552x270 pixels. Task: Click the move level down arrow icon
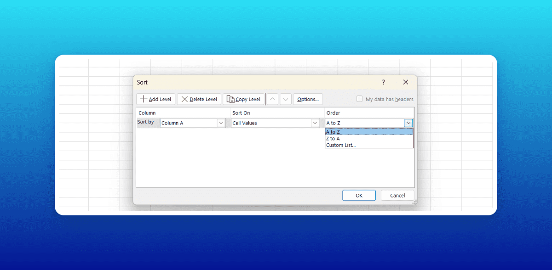(x=286, y=99)
